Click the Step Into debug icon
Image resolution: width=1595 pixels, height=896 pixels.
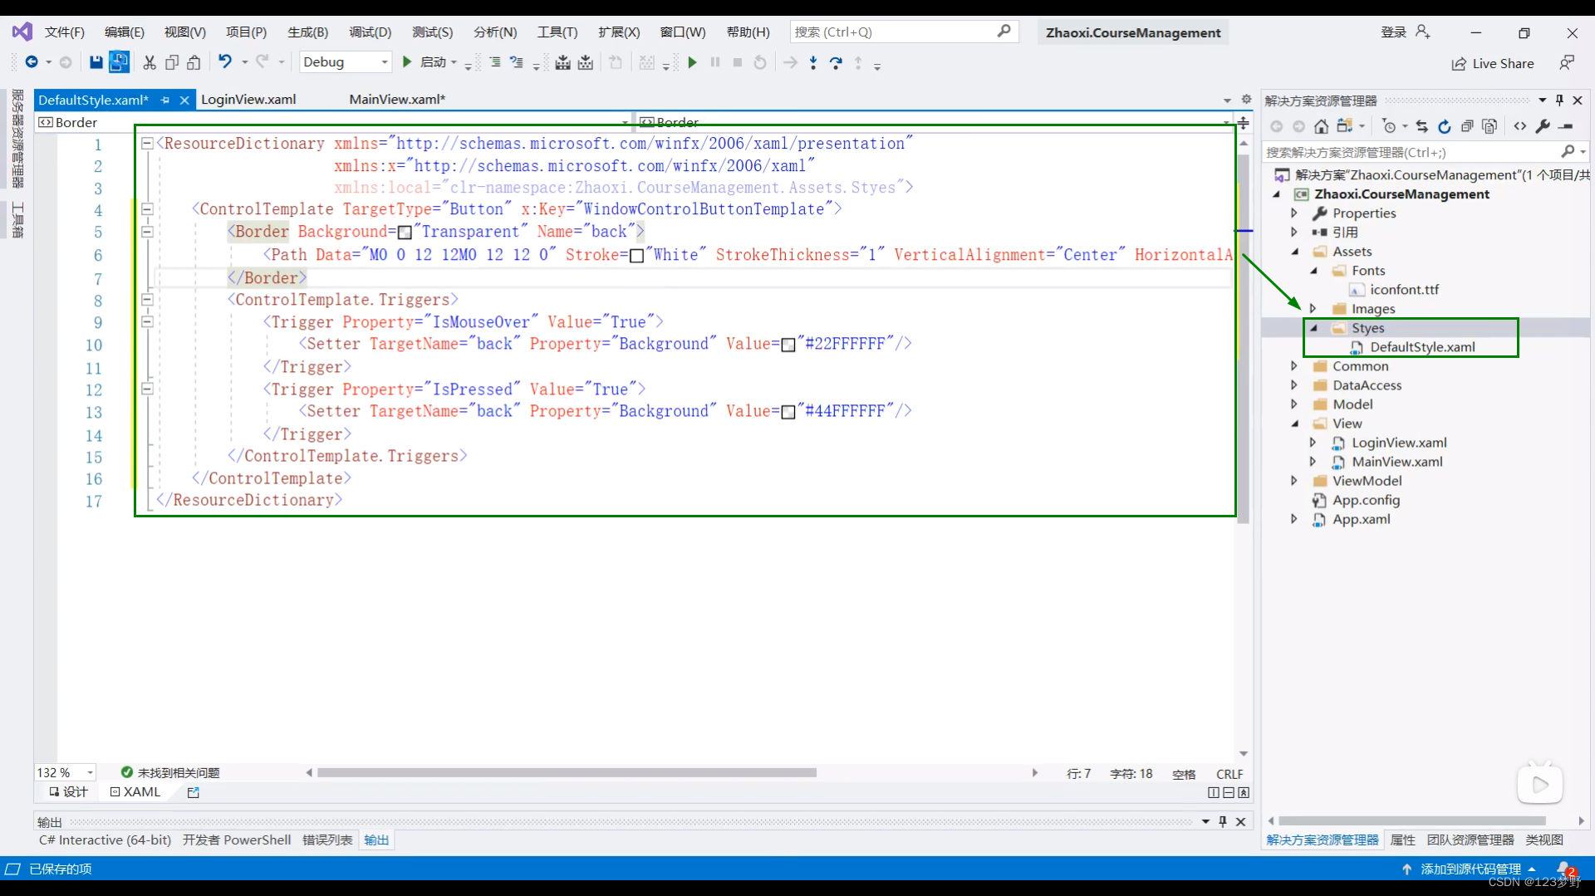click(x=813, y=62)
